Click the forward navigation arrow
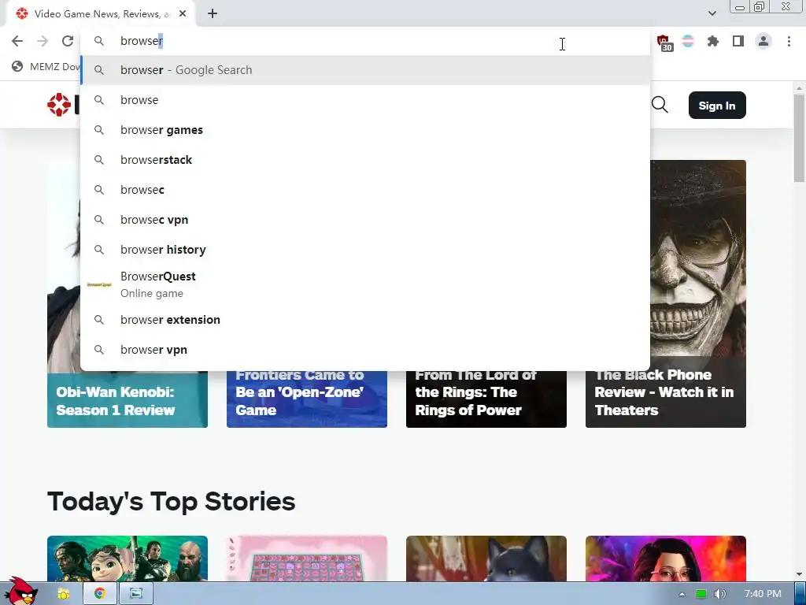Screen dimensions: 806x605 click(43, 41)
